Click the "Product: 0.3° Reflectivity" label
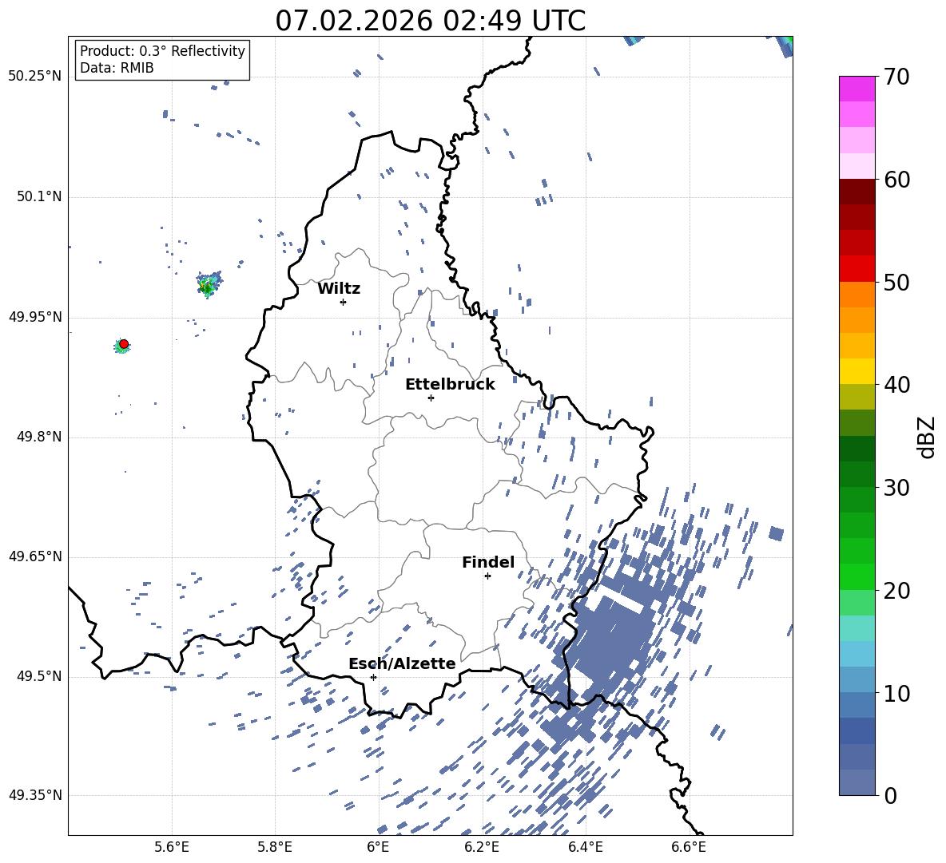The height and width of the screenshot is (863, 946). pyautogui.click(x=162, y=50)
